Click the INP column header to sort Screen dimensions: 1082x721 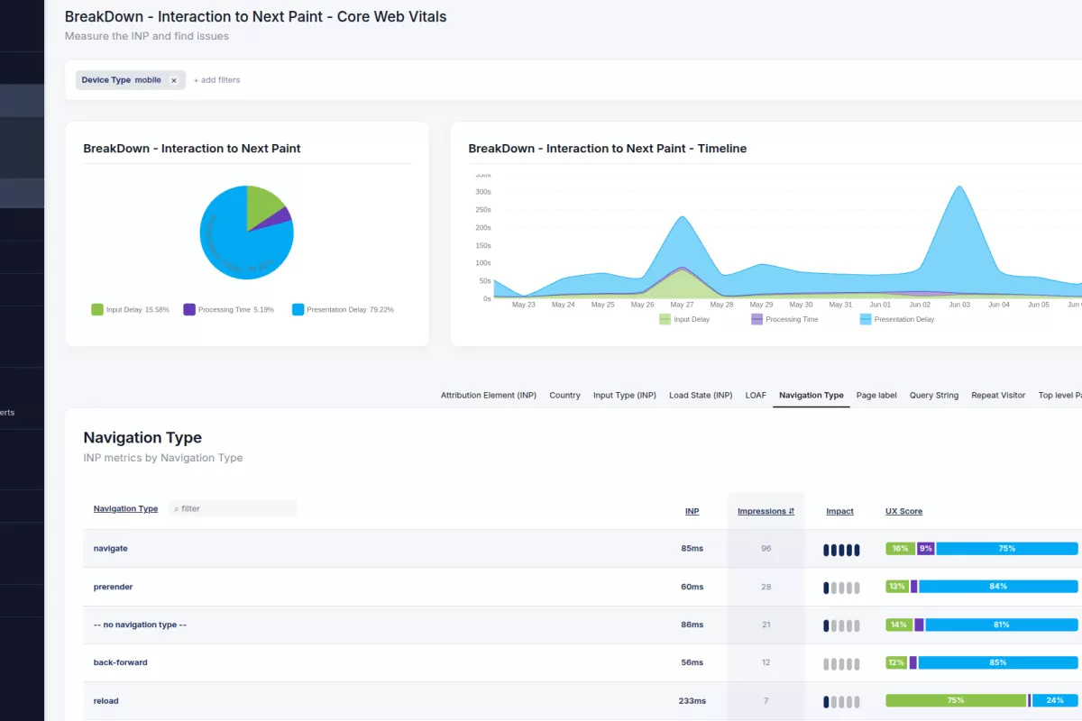click(692, 511)
